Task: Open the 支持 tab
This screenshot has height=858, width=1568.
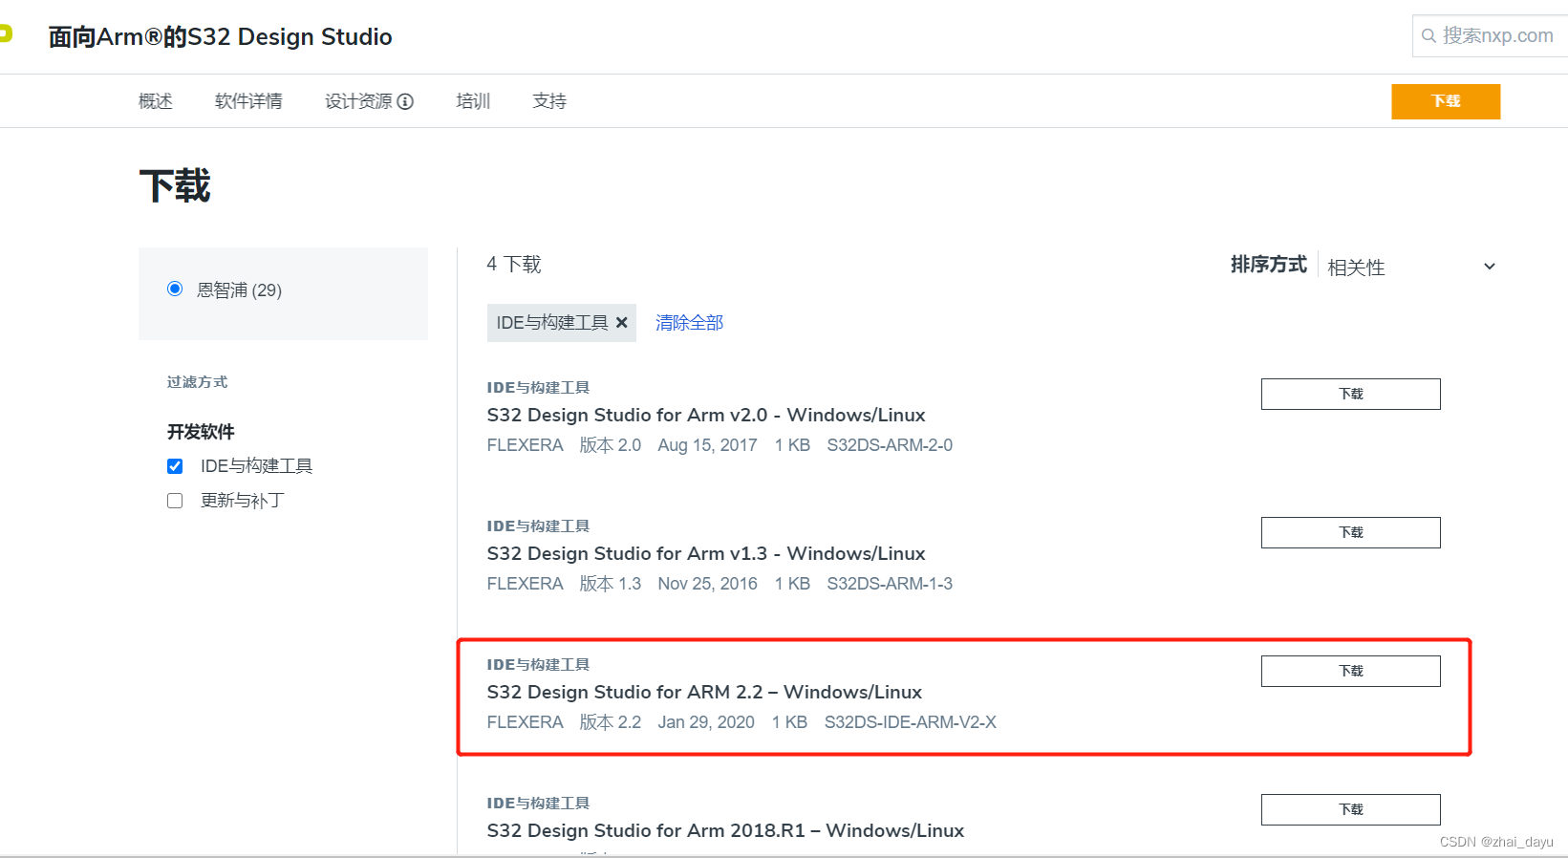Action: [549, 101]
